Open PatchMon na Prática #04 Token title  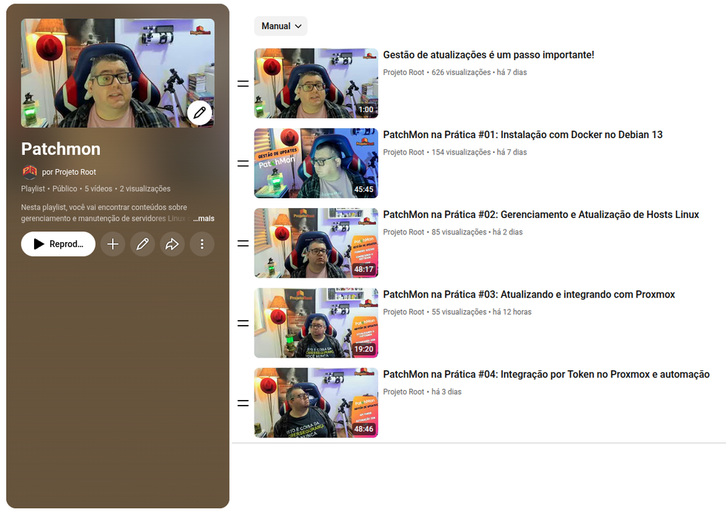coord(547,375)
